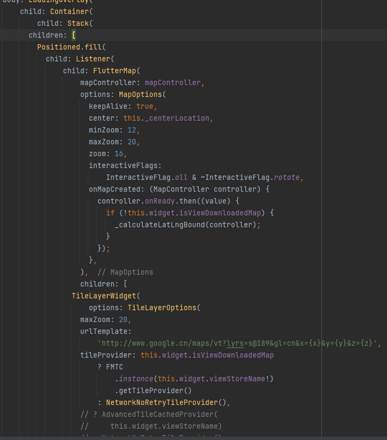
Task: Click the commented this.widget.viewStoreName line
Action: (x=151, y=426)
